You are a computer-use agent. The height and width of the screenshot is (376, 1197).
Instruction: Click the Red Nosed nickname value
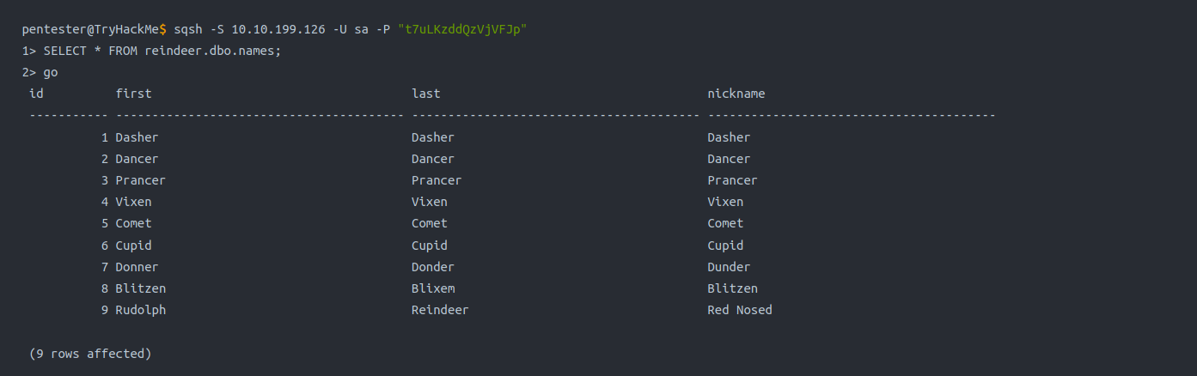click(739, 310)
